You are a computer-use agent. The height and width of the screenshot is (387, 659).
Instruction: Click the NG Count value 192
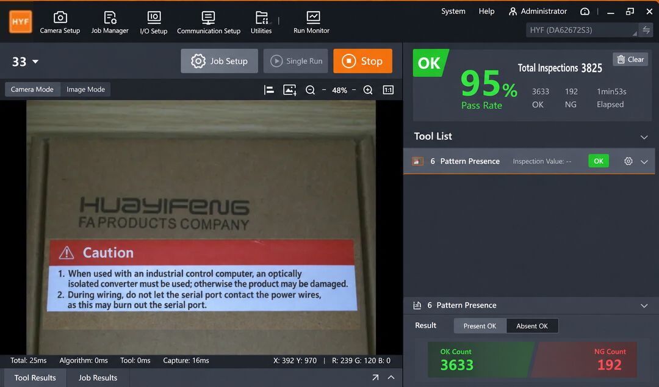click(610, 364)
